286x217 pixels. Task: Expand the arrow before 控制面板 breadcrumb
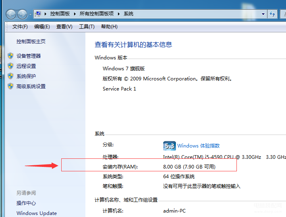[46, 14]
